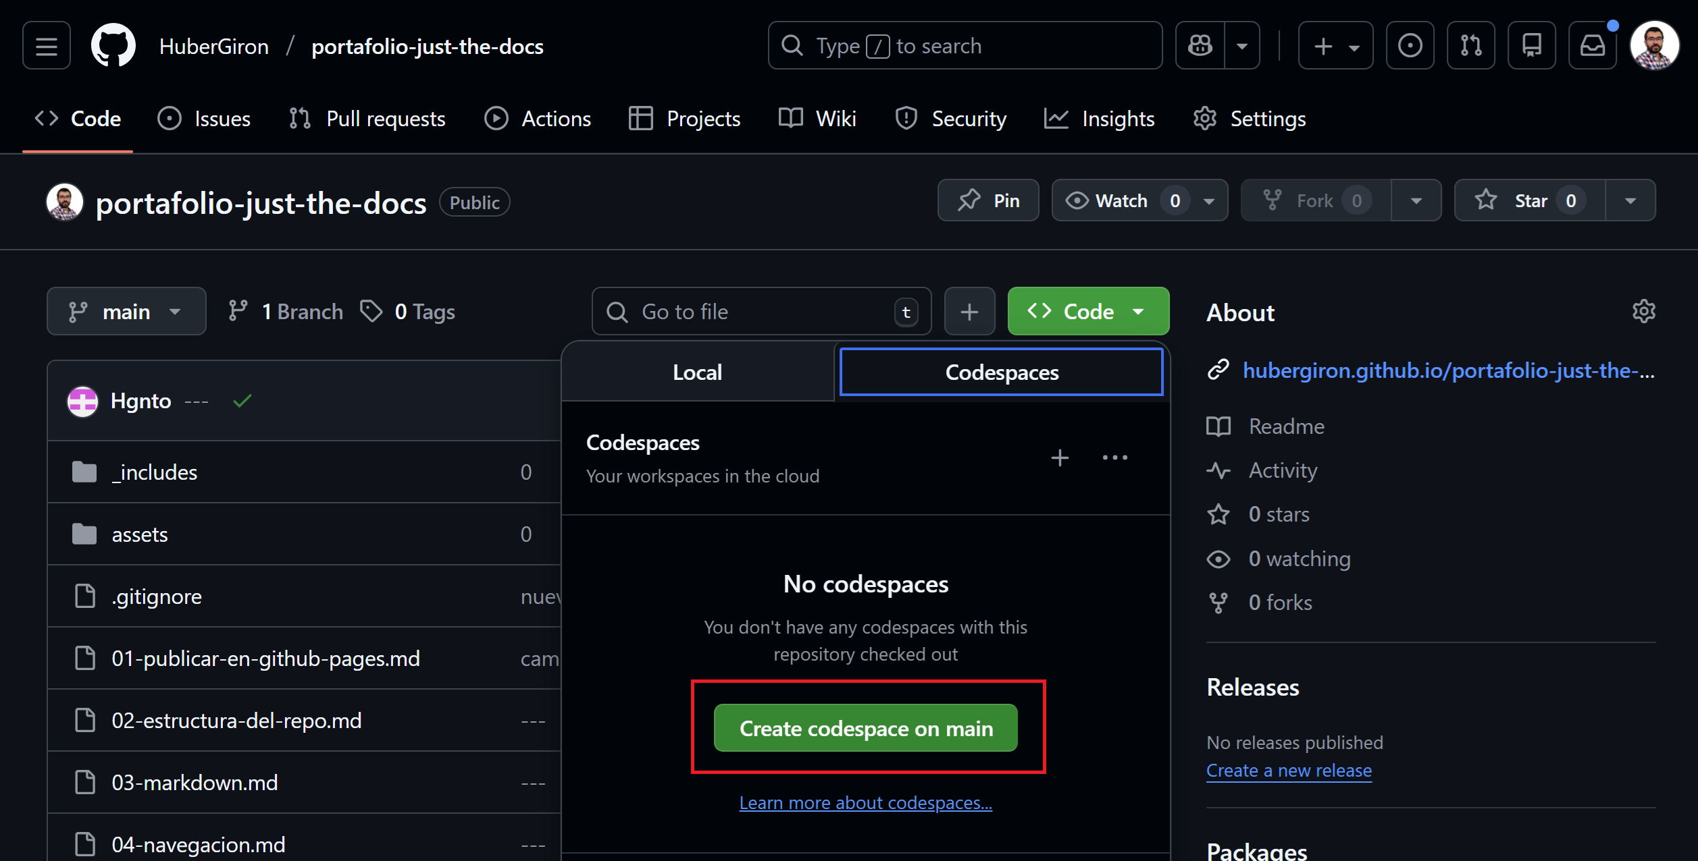The width and height of the screenshot is (1698, 861).
Task: Pin the portafolio-just-the-docs repository
Action: 988,201
